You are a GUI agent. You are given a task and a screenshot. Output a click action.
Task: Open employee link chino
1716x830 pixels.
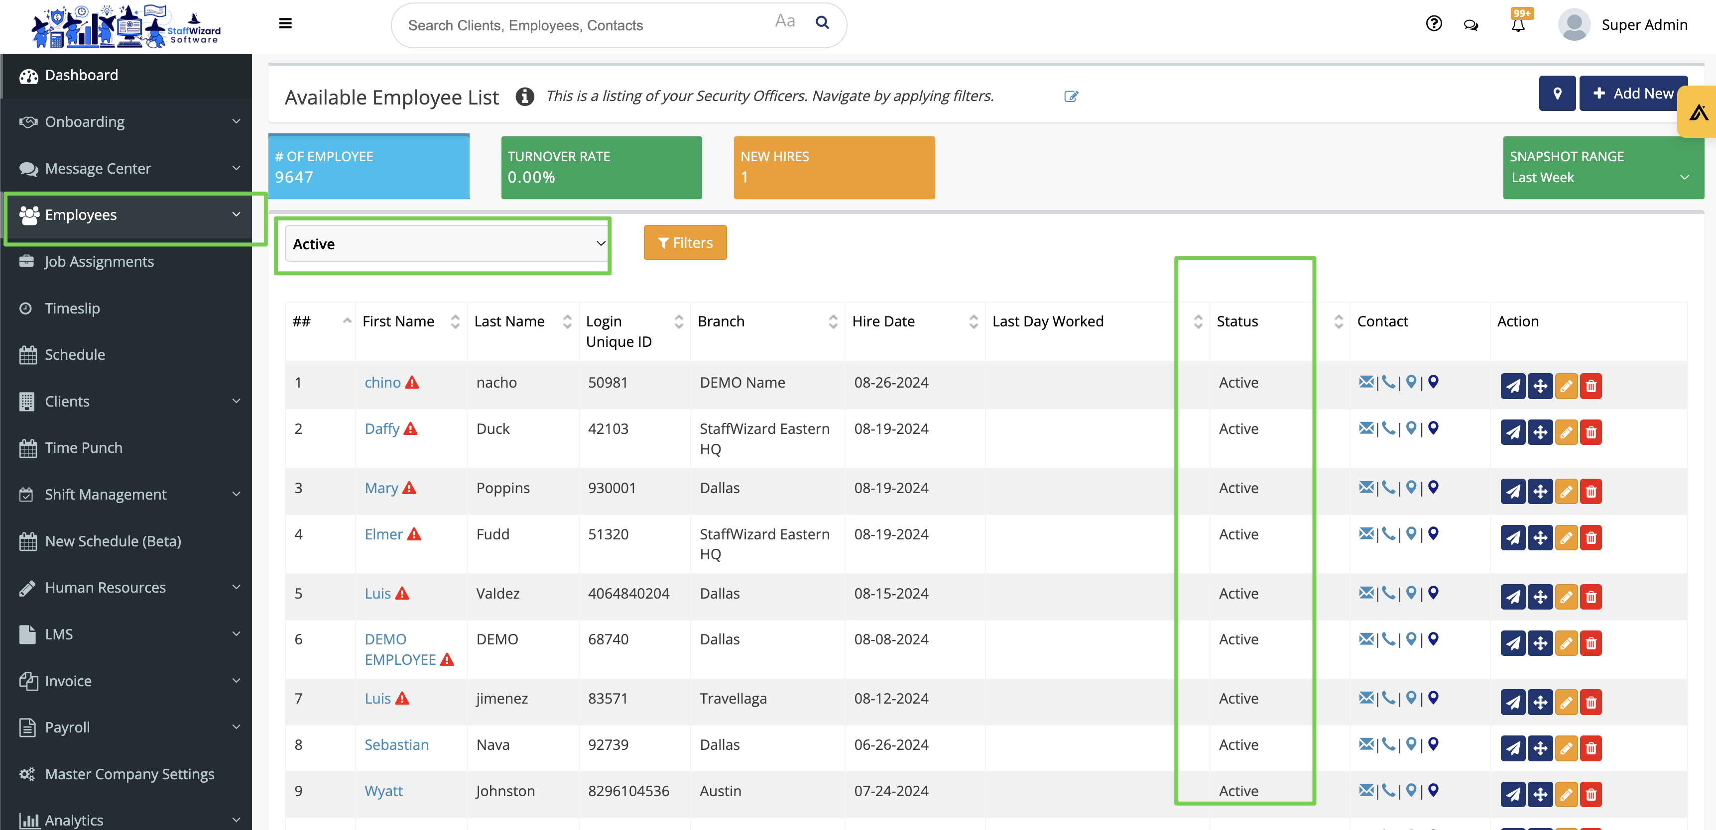coord(382,383)
